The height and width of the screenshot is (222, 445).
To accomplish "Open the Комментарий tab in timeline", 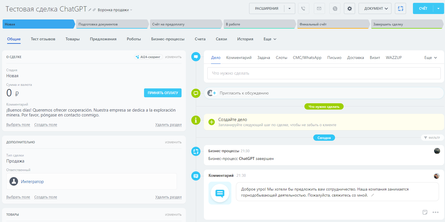I will 239,58.
